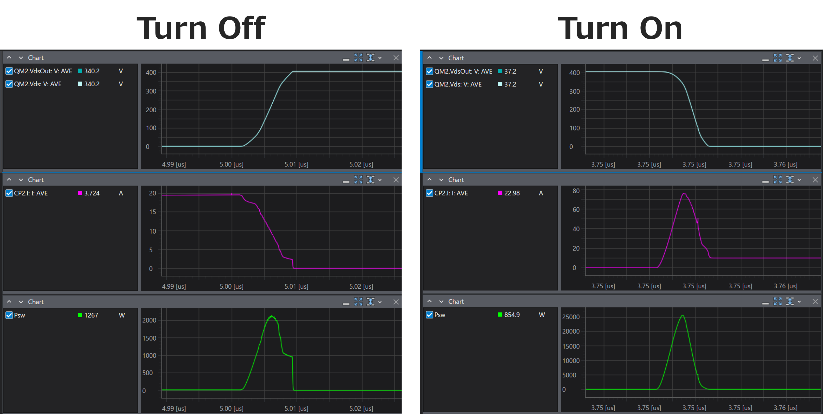Open fit options dropdown in Turn Off current chart
Screen dimensions: 823x414
pos(380,180)
